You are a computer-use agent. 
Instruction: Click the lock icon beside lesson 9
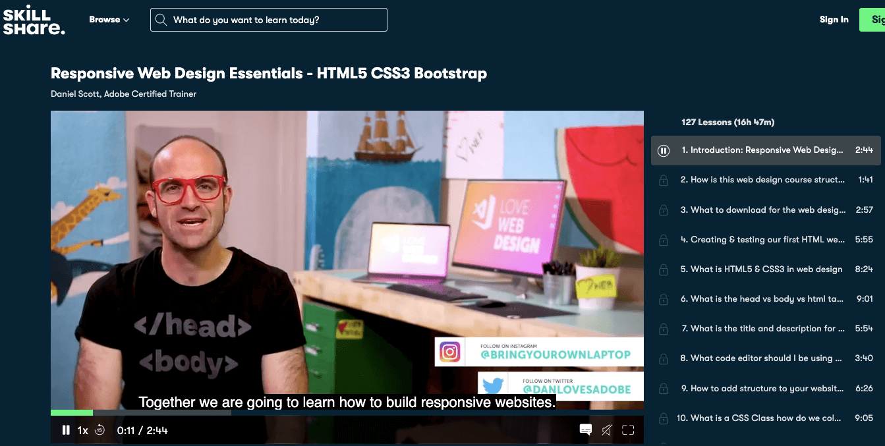(664, 389)
